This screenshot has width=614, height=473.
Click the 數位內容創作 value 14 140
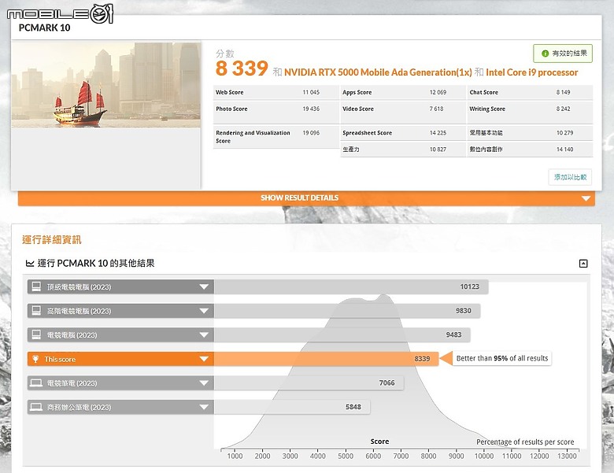coord(564,150)
